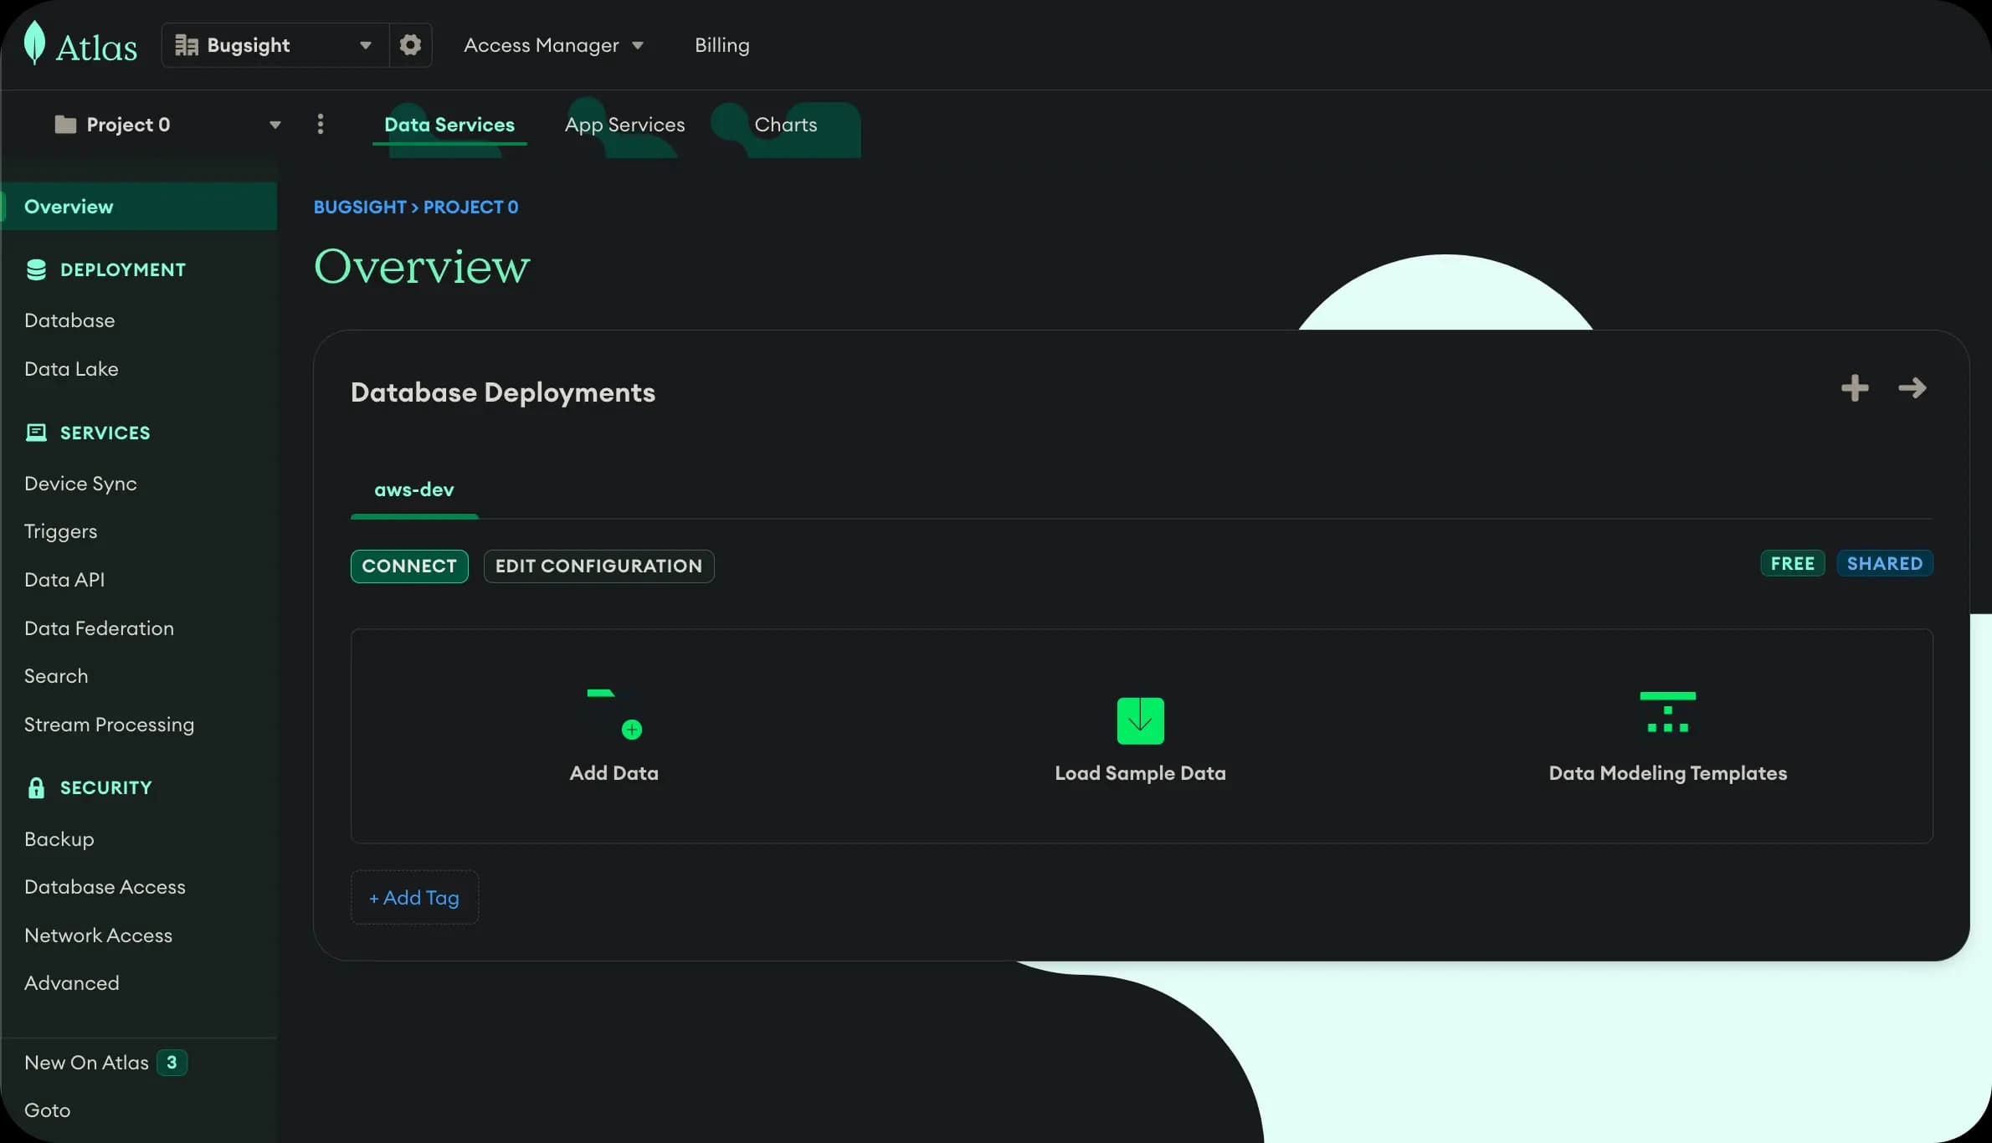Click the add new deployment plus icon
Image resolution: width=1992 pixels, height=1143 pixels.
coord(1856,388)
